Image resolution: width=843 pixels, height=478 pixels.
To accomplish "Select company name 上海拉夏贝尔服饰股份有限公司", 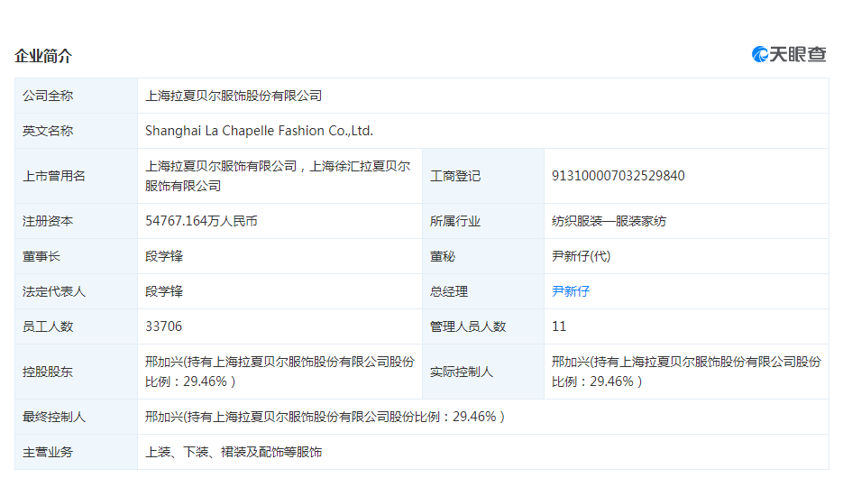I will pos(234,96).
